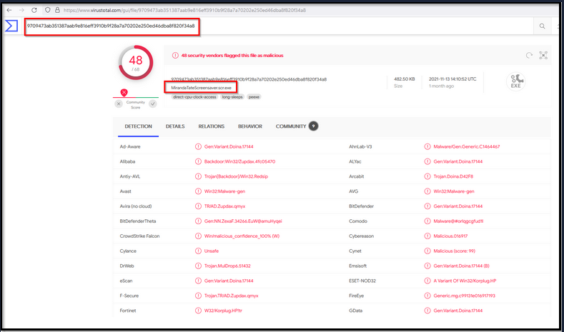Open the RELATIONS tab
This screenshot has width=564, height=332.
coord(212,126)
